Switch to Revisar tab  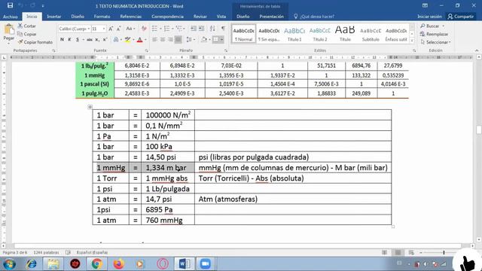(x=200, y=17)
